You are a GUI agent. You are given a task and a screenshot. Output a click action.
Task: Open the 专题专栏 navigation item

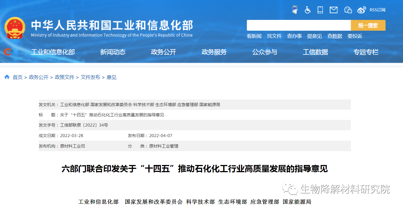(366, 52)
